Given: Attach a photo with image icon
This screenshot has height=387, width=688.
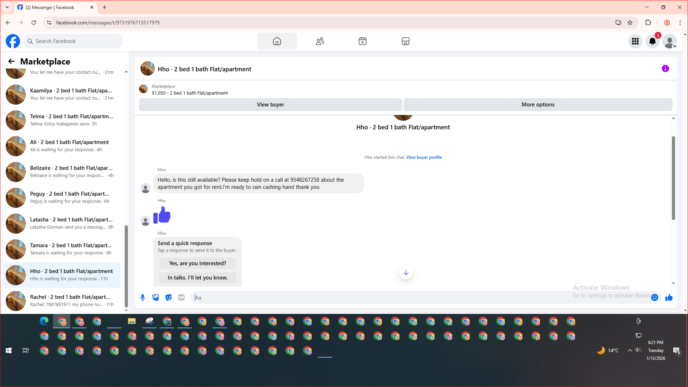Looking at the screenshot, I should pyautogui.click(x=156, y=297).
